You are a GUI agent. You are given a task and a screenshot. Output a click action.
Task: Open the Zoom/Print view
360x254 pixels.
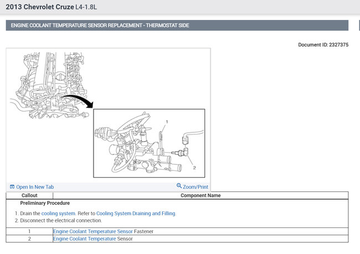tap(192, 186)
